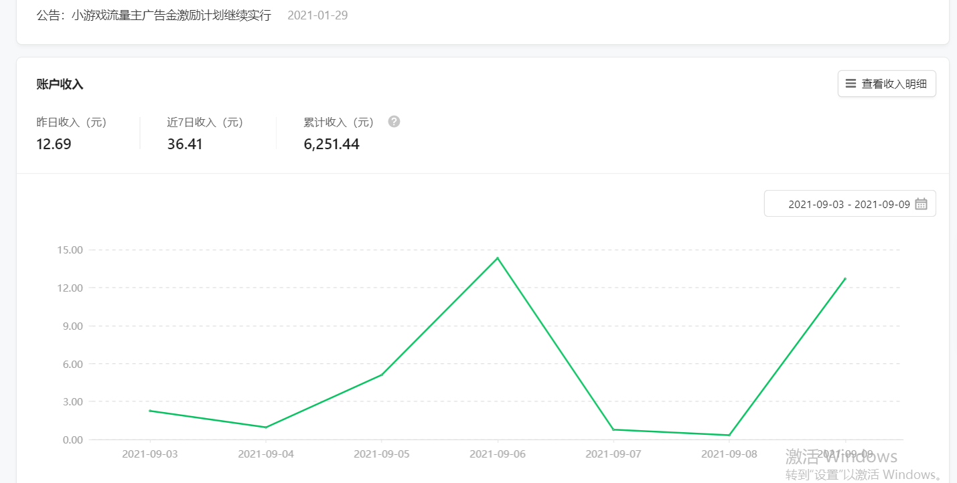Click the 近7日收入 value 36.41
Screen dimensions: 957x483
[185, 144]
